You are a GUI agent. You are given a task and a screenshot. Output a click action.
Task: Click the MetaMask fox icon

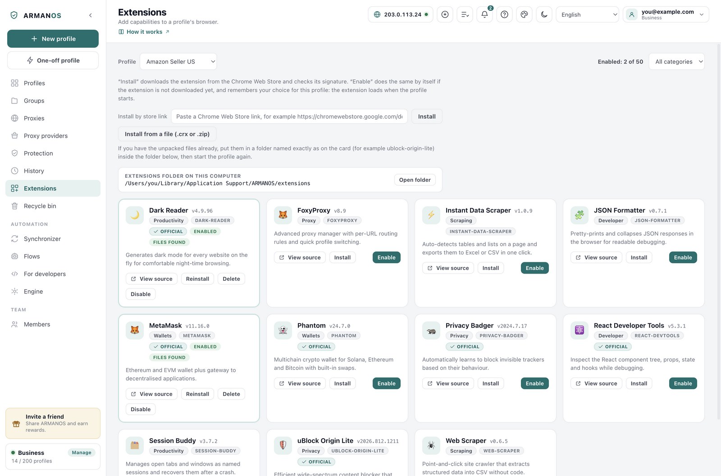coord(135,330)
